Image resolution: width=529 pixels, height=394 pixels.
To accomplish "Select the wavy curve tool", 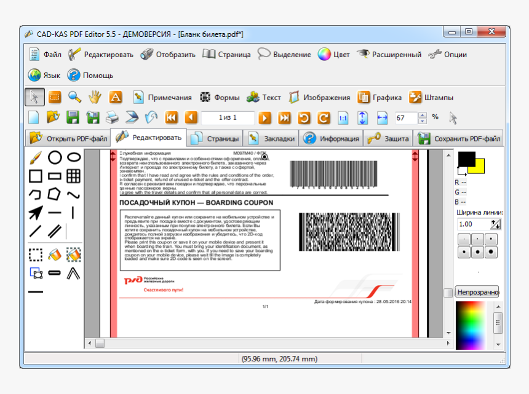I will click(74, 195).
